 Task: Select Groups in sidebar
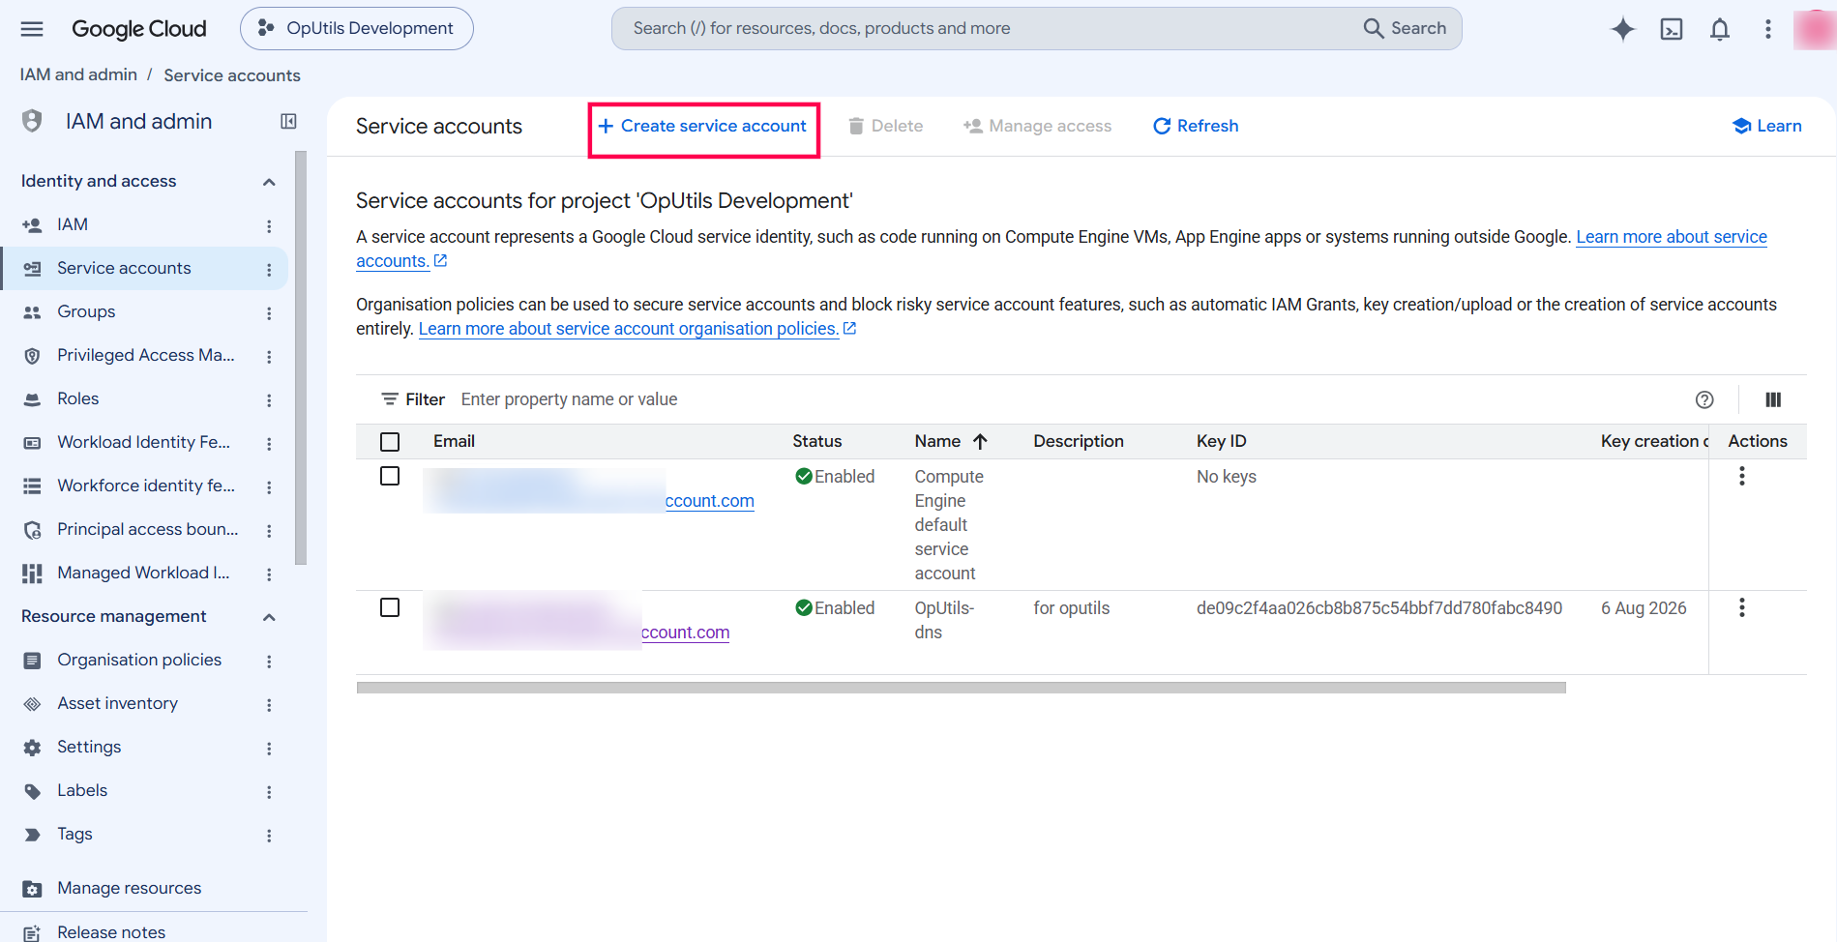pos(86,311)
